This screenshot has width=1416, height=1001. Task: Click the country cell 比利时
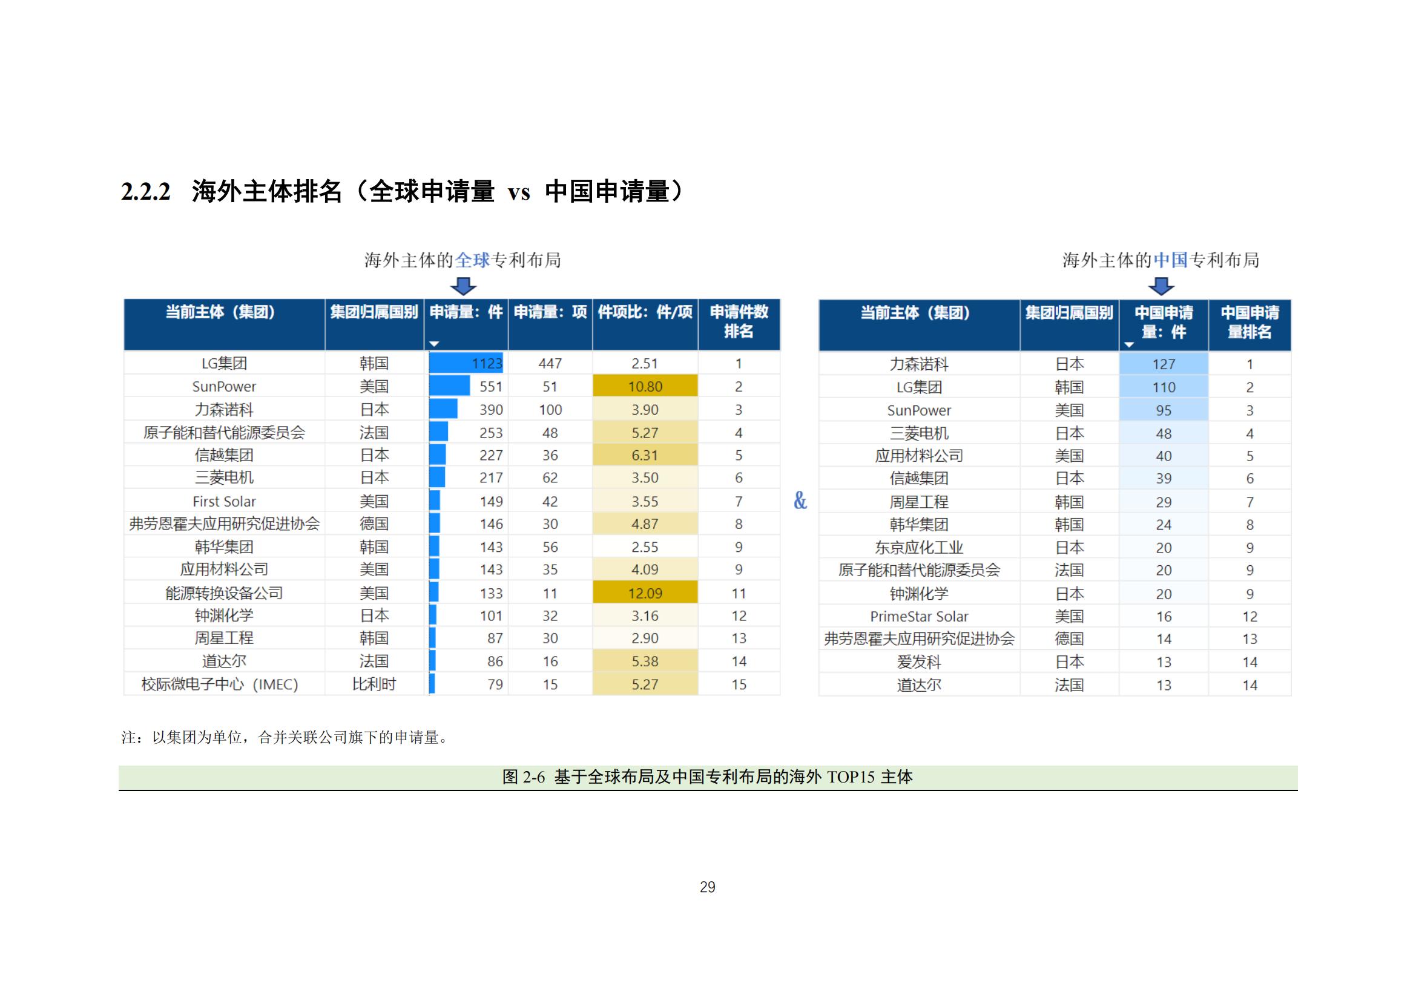(374, 684)
